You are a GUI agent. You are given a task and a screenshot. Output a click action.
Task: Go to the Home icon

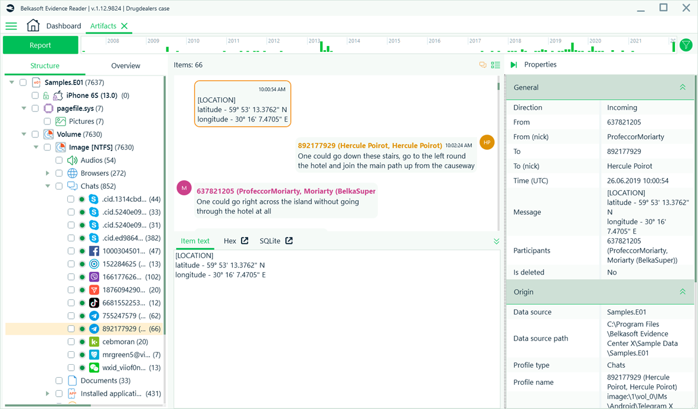33,25
